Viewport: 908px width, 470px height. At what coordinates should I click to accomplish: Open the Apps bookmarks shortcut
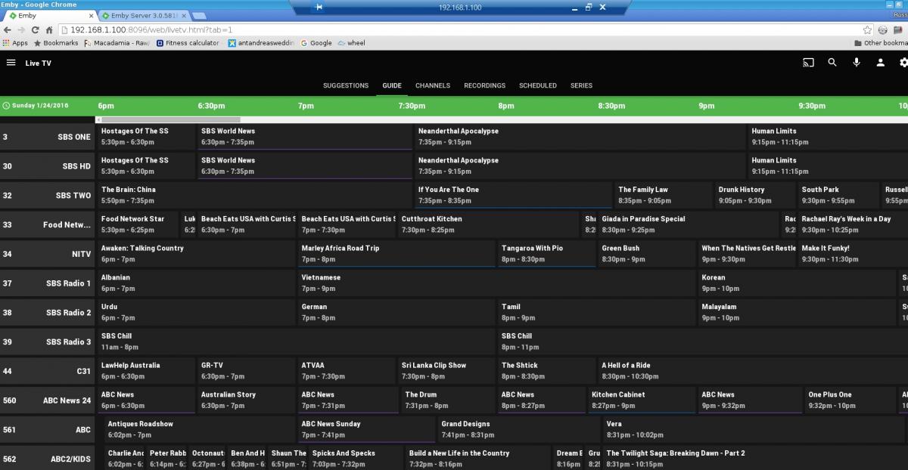(x=15, y=43)
